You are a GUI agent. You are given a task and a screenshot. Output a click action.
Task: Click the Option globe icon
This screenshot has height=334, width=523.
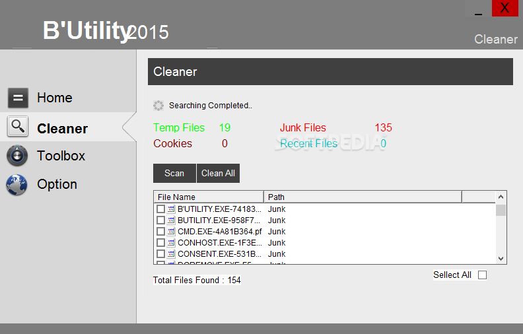pos(17,184)
